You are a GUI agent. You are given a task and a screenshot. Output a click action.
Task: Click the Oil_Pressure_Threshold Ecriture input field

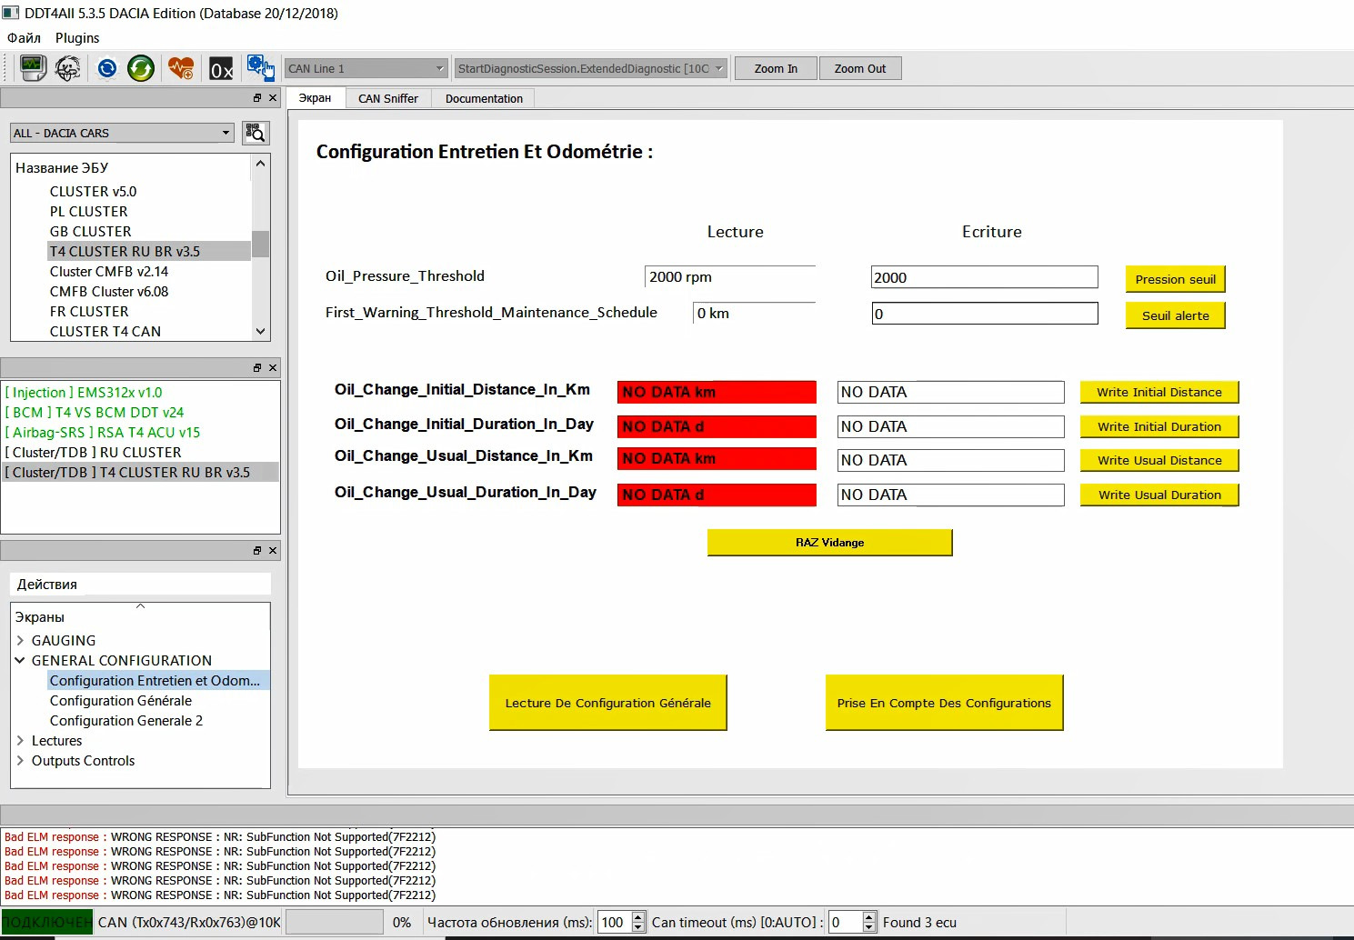[984, 278]
